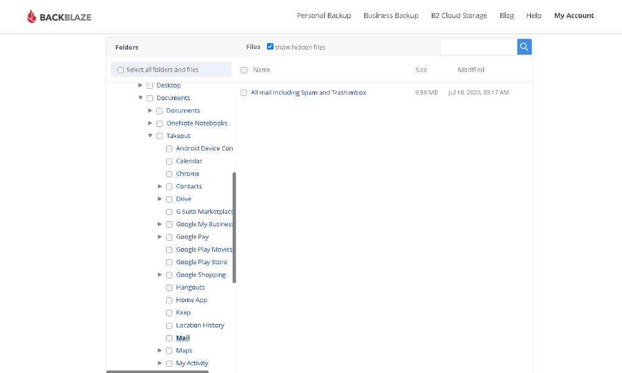Check the Mail folder checkbox
The image size is (622, 373).
[169, 338]
